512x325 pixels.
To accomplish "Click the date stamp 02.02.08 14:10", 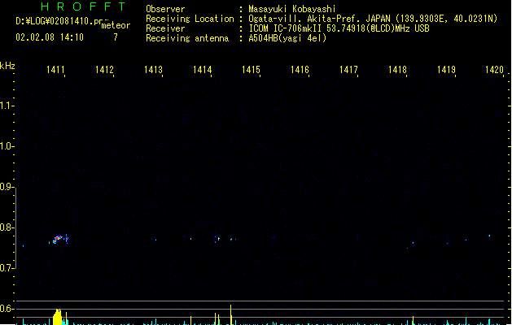I will (50, 37).
